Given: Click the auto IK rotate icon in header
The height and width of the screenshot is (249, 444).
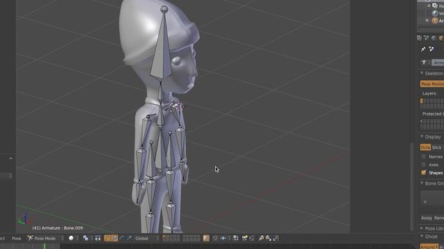Looking at the screenshot, I should pyautogui.click(x=215, y=238).
